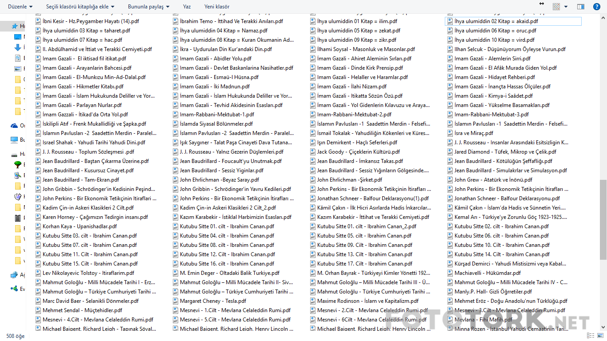Switch to details view in status bar
This screenshot has height=341, width=607.
point(590,336)
